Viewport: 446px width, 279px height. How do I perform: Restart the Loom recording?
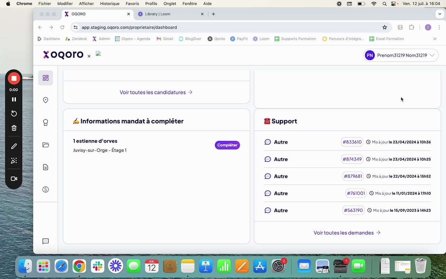(14, 113)
